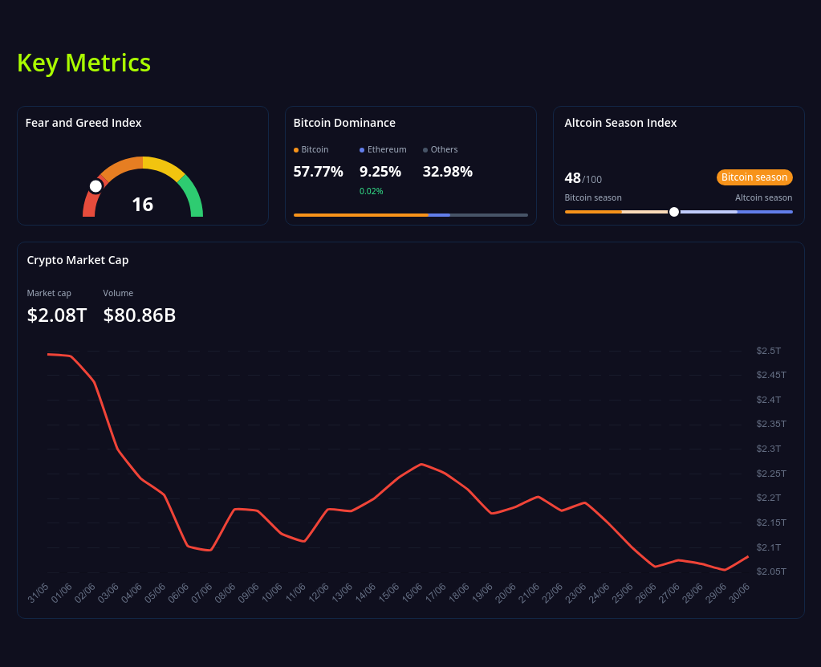Select the Fear and Greed value 16
The width and height of the screenshot is (821, 667).
click(142, 205)
